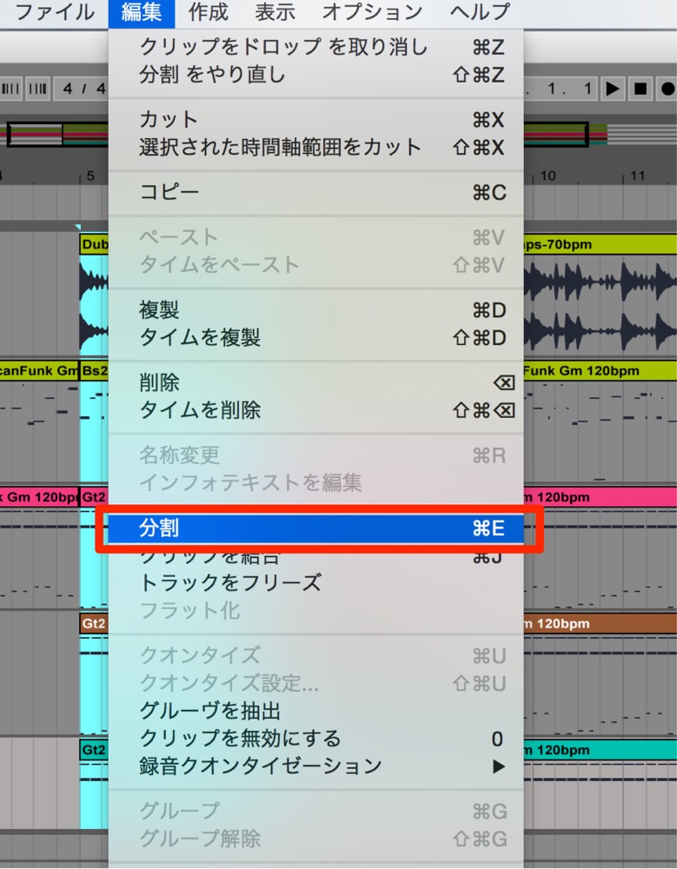Click 分割 to split the clip

316,528
